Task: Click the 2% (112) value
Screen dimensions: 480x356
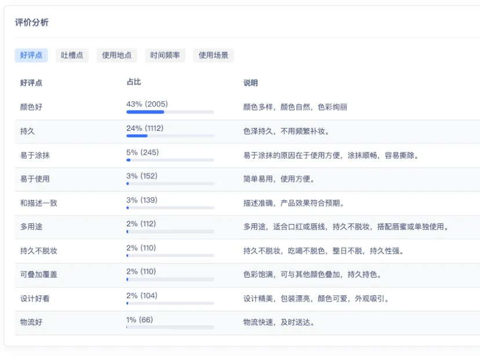Action: click(141, 223)
